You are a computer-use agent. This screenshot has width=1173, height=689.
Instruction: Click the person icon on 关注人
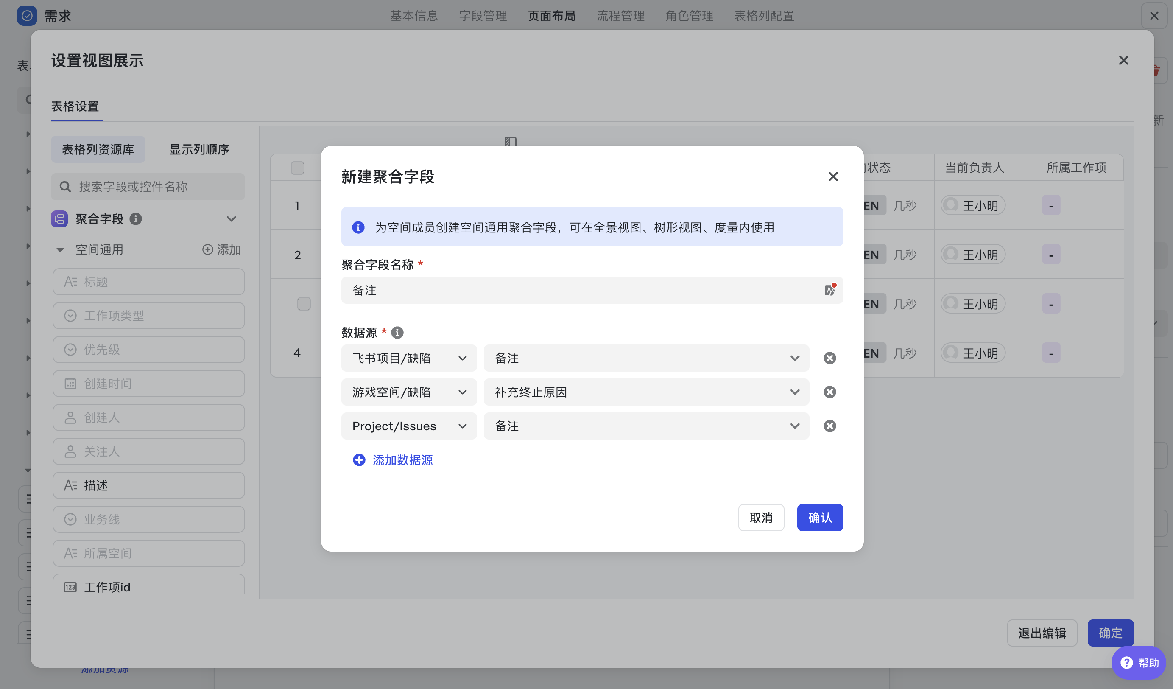70,451
